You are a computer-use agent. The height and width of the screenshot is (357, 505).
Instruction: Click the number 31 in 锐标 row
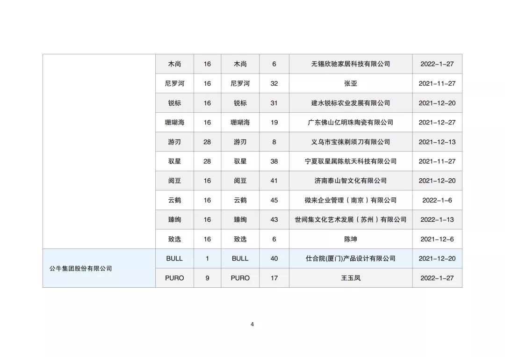274,103
